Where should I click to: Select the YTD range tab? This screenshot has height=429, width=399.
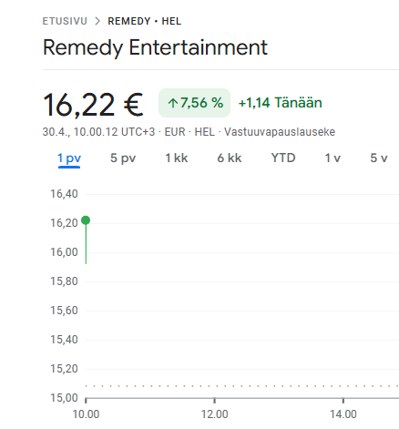pos(283,158)
